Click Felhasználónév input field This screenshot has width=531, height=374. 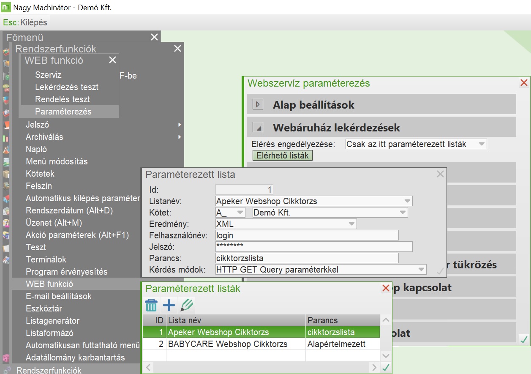pyautogui.click(x=307, y=235)
